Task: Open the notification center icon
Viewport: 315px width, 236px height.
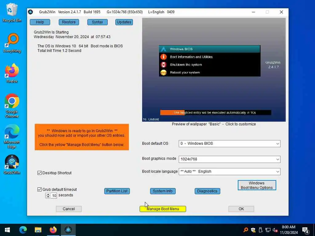Action: [305, 230]
